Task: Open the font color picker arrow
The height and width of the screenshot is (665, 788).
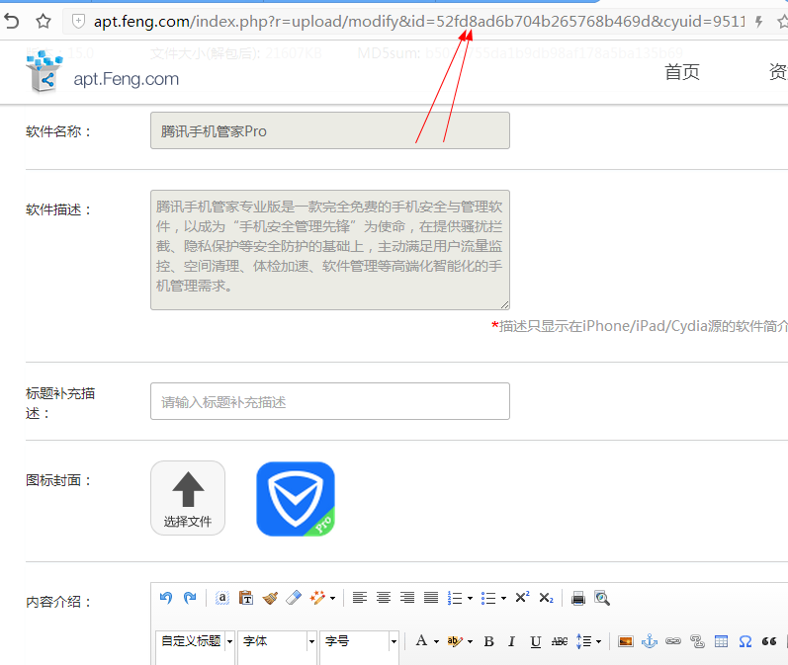Action: 436,642
